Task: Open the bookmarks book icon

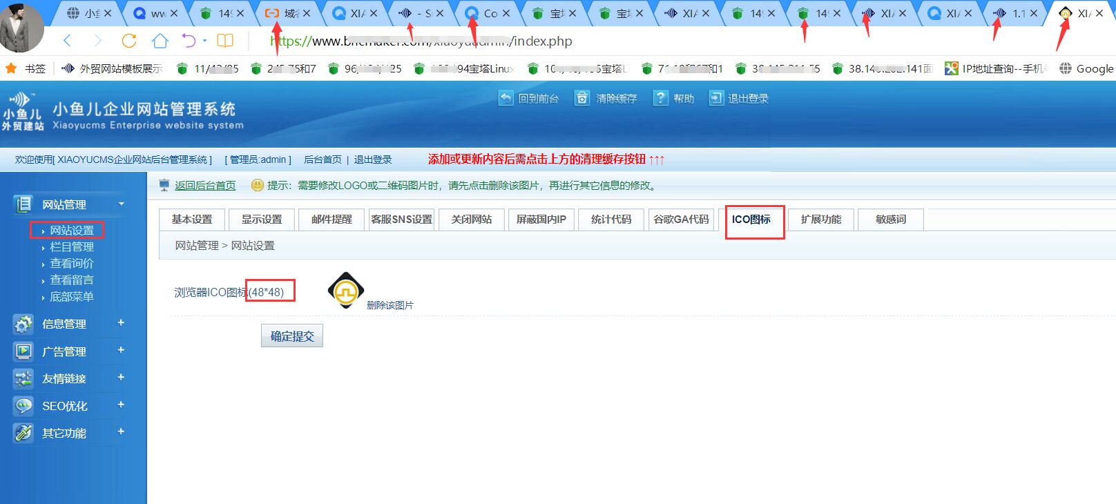Action: point(225,41)
